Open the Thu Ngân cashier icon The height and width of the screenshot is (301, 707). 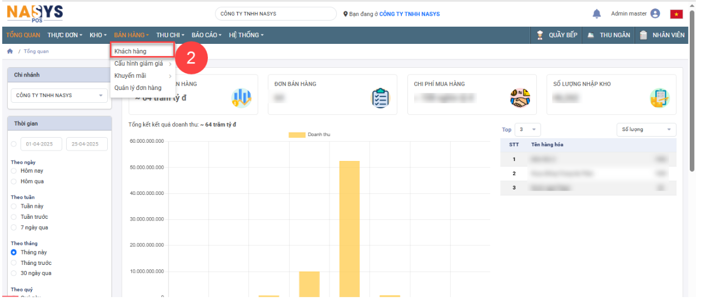pyautogui.click(x=590, y=35)
